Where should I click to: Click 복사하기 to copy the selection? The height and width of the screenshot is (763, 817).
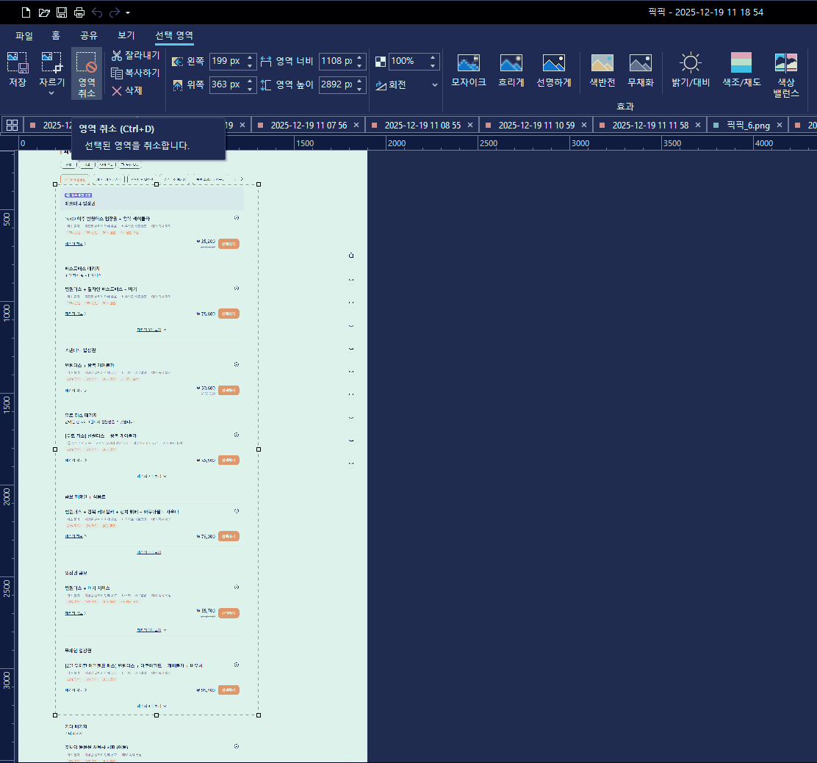coord(135,73)
